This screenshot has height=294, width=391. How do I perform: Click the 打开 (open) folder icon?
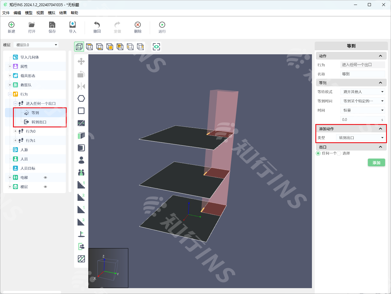coord(32,25)
